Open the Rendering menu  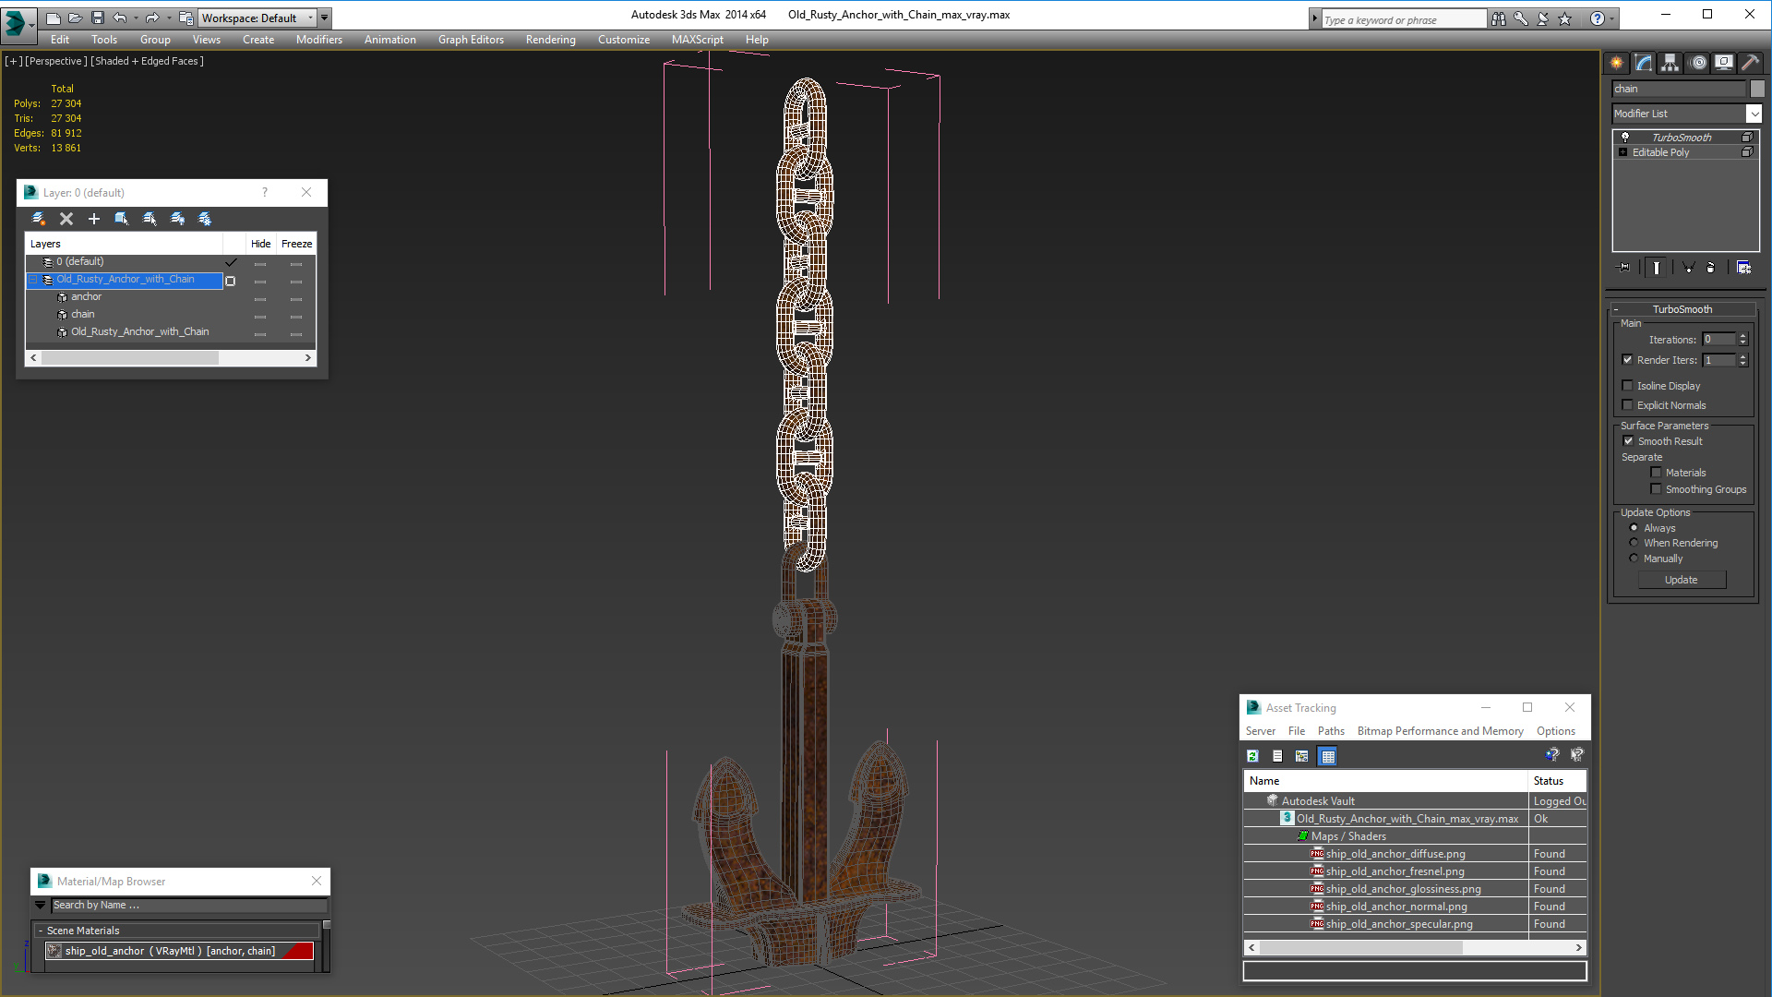click(550, 40)
